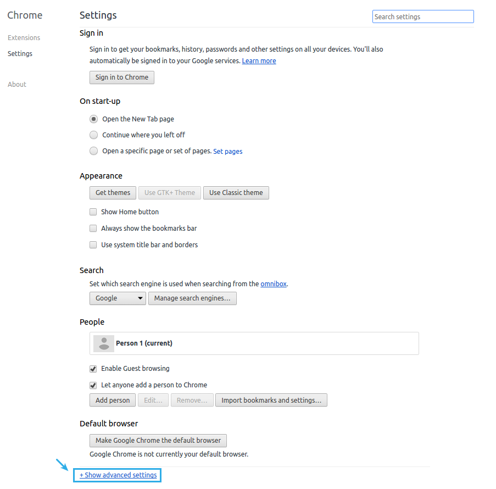Uncheck 'Let anyone add a person'
This screenshot has height=489, width=496.
pyautogui.click(x=93, y=385)
